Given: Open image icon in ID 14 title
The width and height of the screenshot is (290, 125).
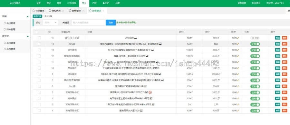Looking at the screenshot, I should click(160, 44).
